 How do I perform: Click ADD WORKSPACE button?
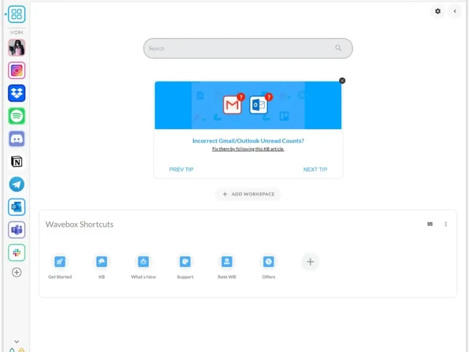click(248, 194)
